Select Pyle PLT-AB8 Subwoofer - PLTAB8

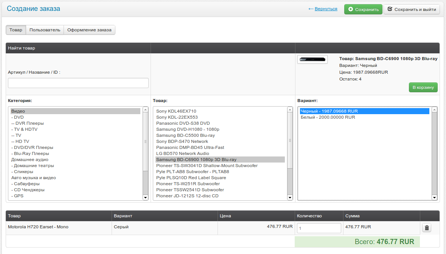(220, 172)
